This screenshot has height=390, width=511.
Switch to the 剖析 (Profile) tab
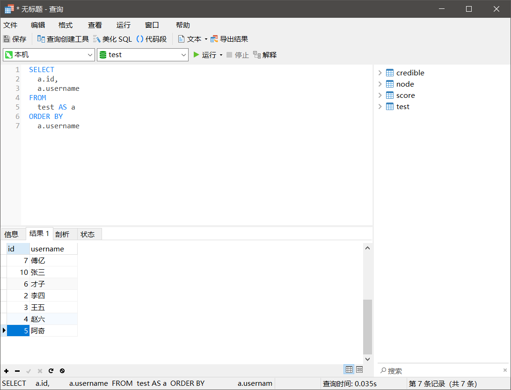[x=62, y=234]
